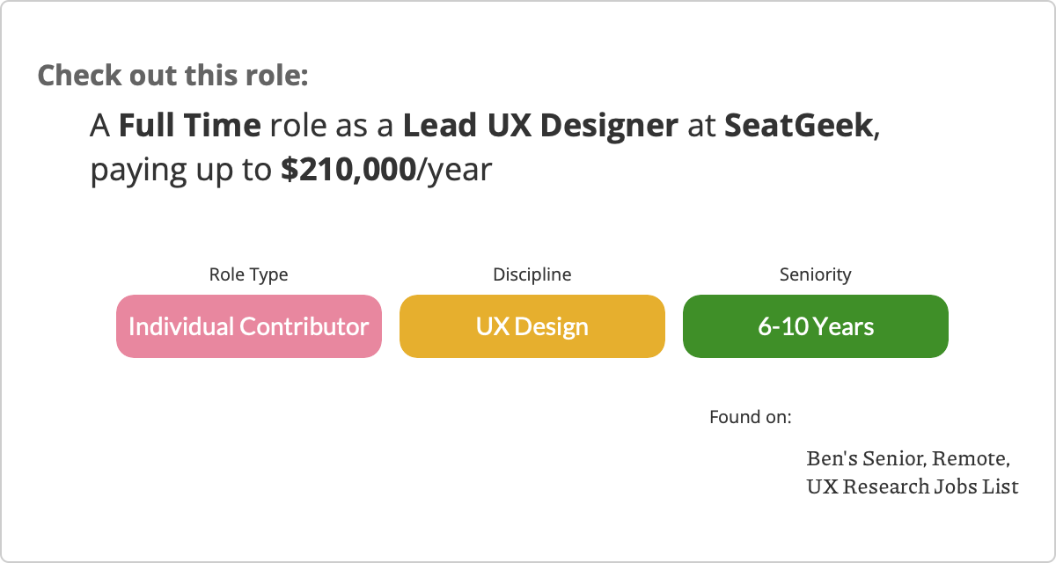Select the yellow UX Design badge
This screenshot has width=1056, height=563.
click(x=532, y=326)
